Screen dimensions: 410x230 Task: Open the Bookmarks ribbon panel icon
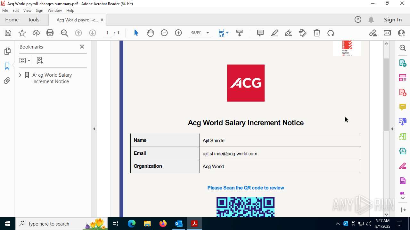(x=7, y=66)
